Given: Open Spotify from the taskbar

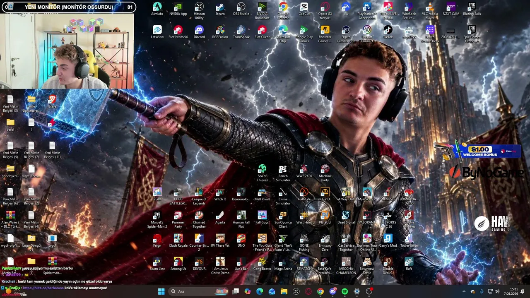Looking at the screenshot, I should (x=344, y=291).
